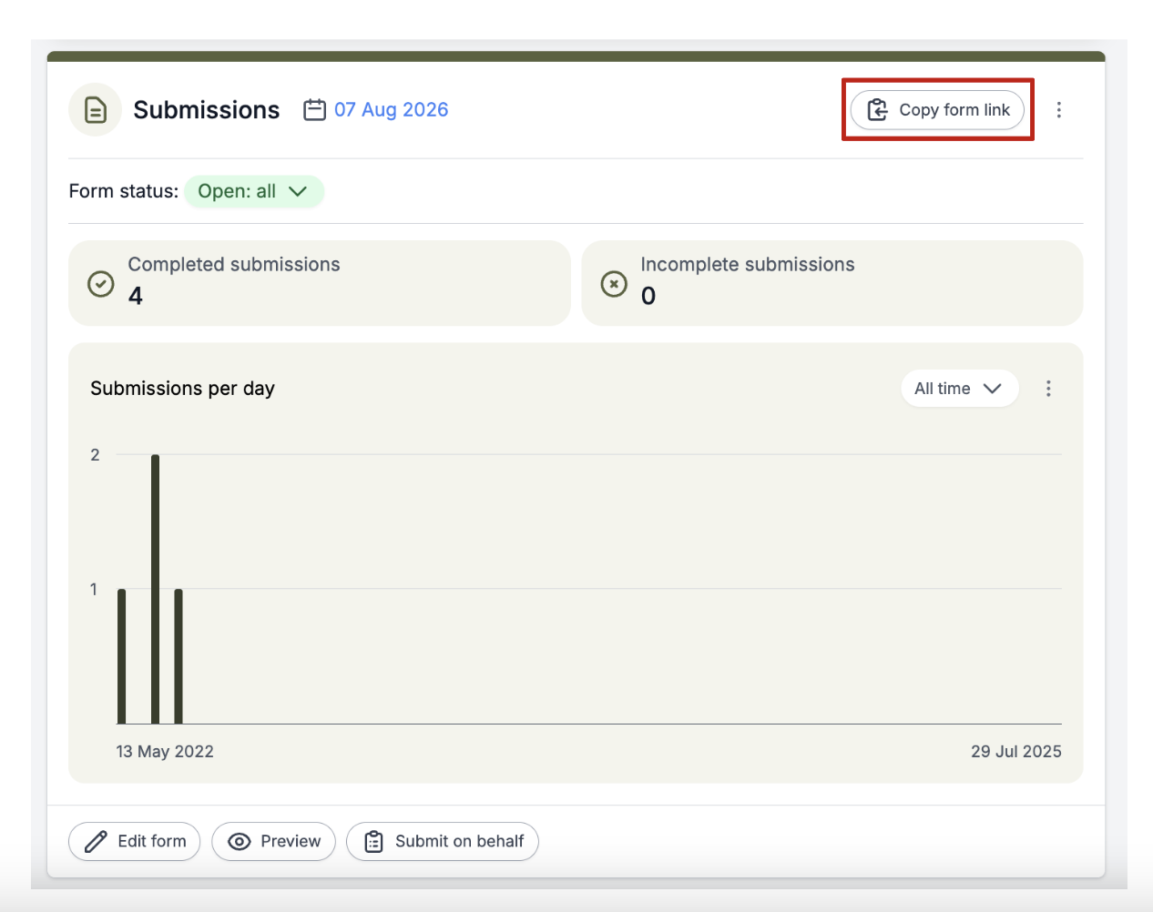This screenshot has width=1153, height=912.
Task: Click the Copy form link button
Action: [x=937, y=110]
